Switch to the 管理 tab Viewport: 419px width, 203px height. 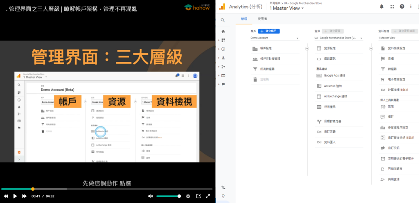tap(244, 19)
